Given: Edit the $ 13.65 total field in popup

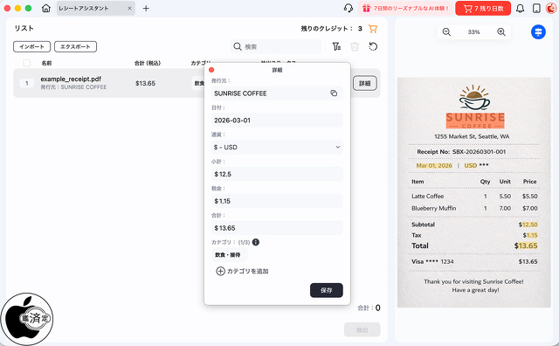Looking at the screenshot, I should click(x=277, y=228).
